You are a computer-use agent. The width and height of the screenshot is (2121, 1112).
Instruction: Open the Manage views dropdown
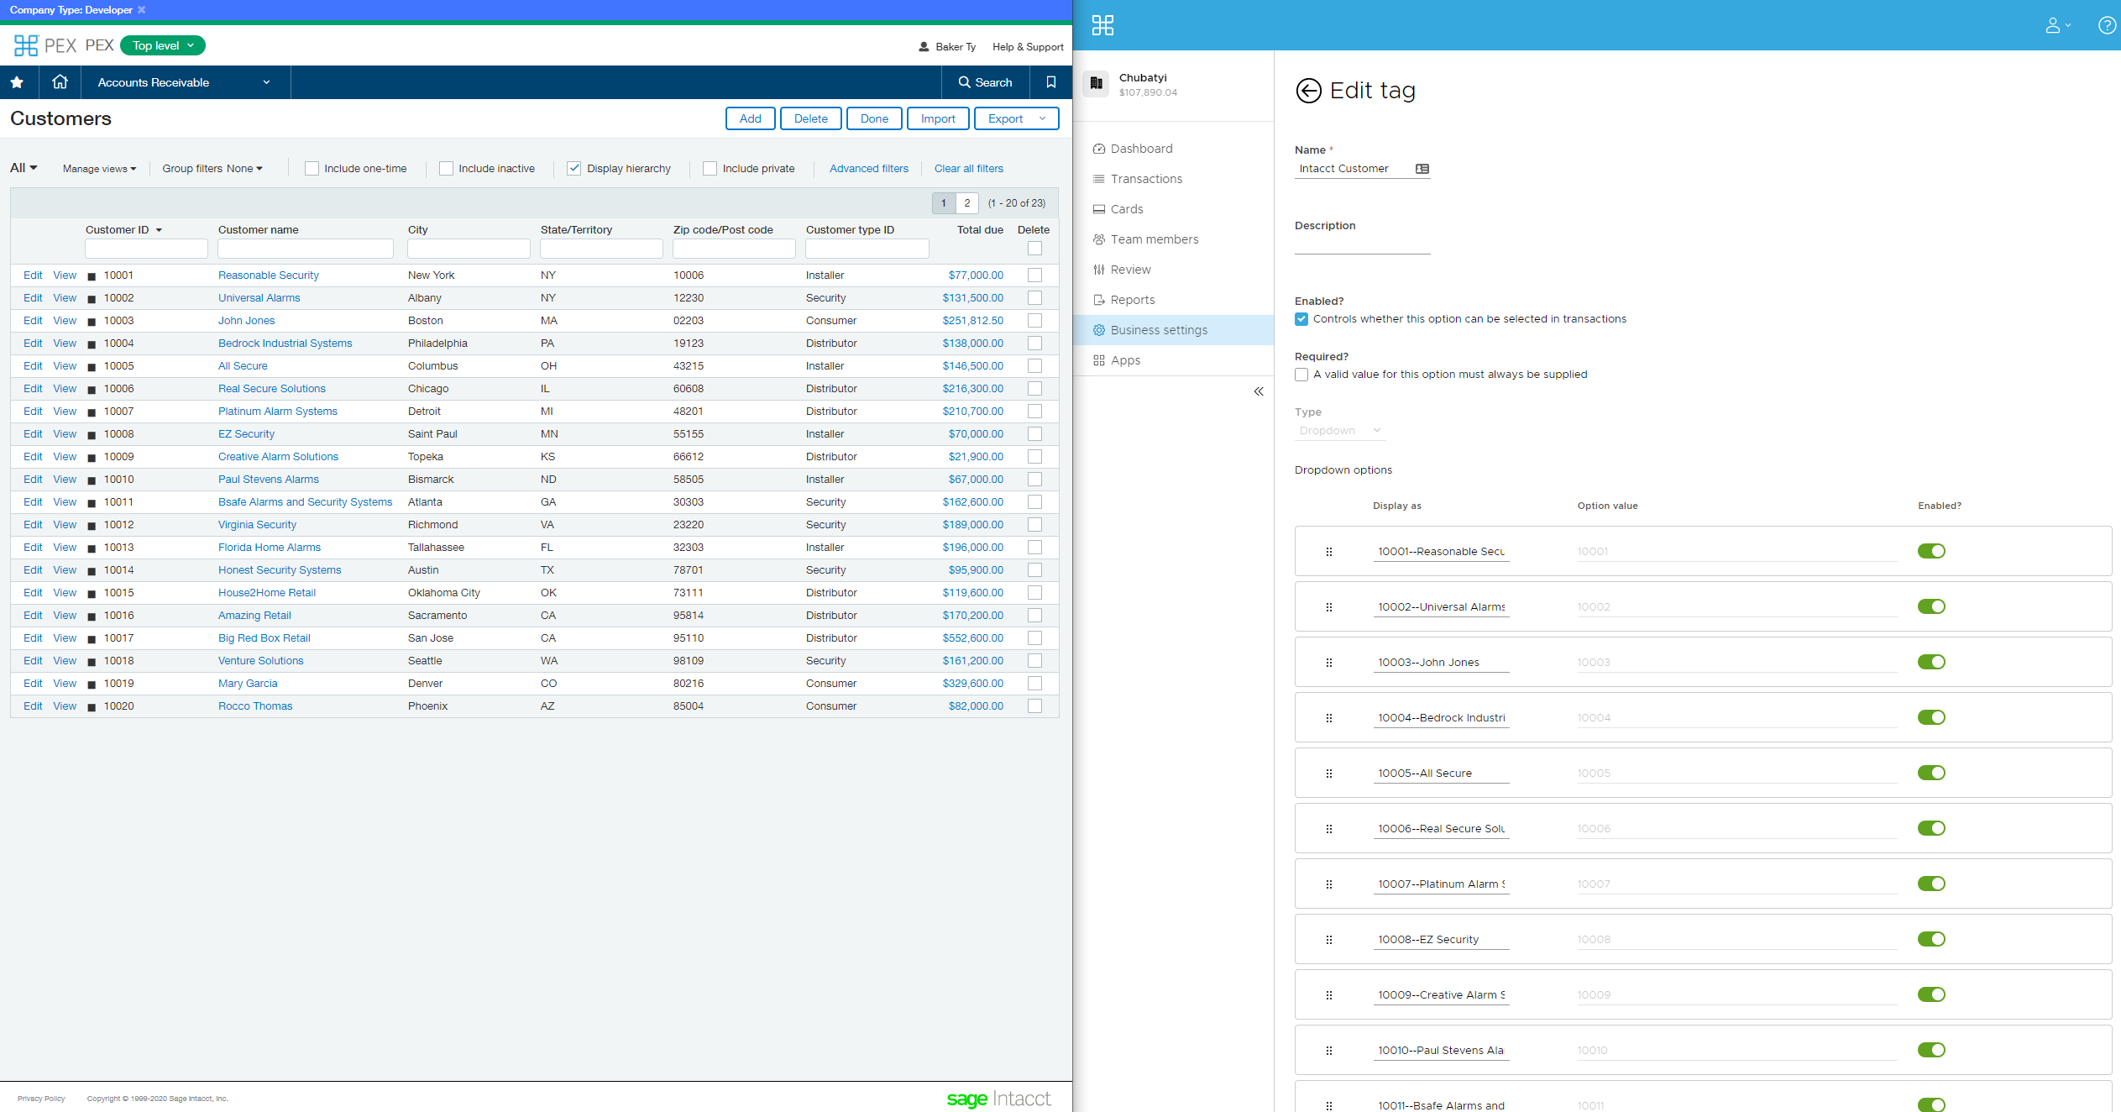coord(99,169)
